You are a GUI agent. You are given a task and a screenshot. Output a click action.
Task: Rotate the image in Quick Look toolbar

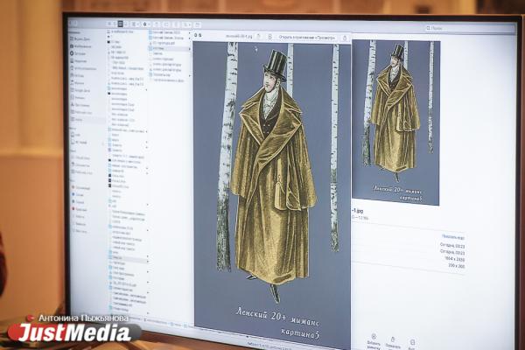[x=259, y=36]
